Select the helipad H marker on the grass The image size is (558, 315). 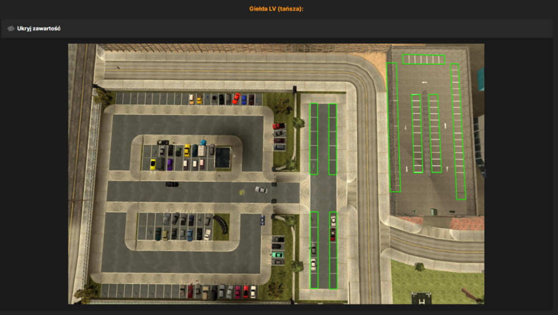click(421, 299)
